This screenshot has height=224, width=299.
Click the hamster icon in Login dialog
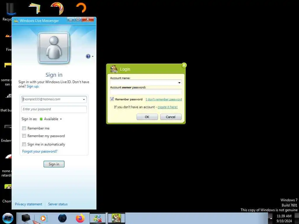point(114,69)
